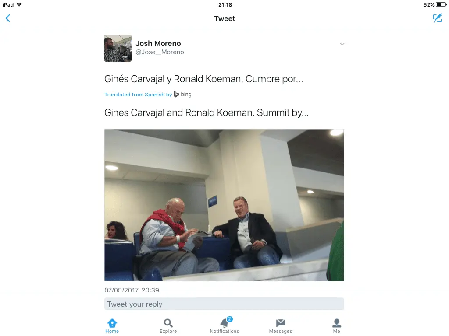This screenshot has height=336, width=449.
Task: Tap the notifications badge showing 2
Action: coord(229,319)
